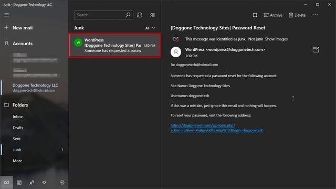Click Show images link
The width and height of the screenshot is (336, 189).
pyautogui.click(x=276, y=39)
